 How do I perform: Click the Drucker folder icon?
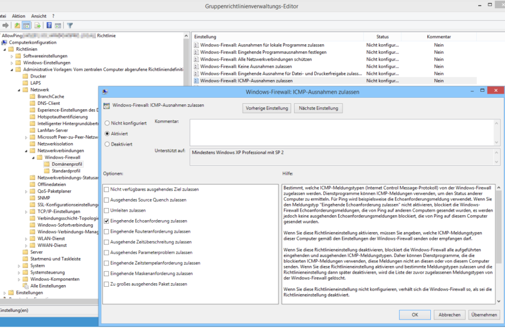point(26,76)
